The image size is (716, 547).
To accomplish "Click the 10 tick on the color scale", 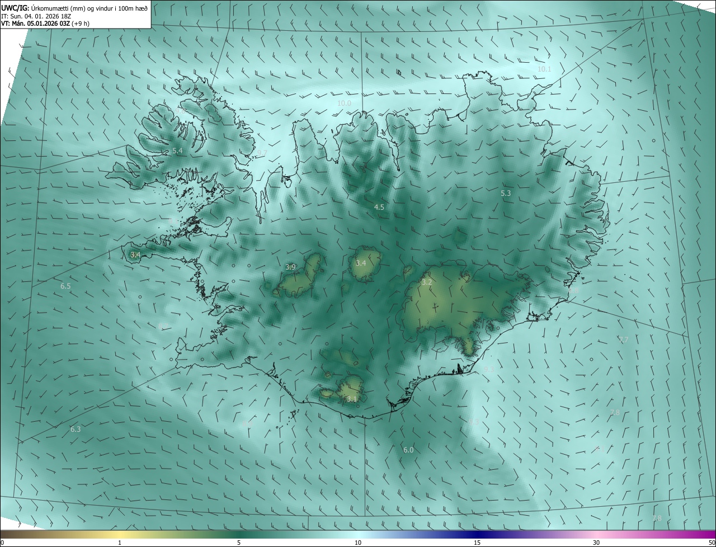I will pyautogui.click(x=358, y=543).
